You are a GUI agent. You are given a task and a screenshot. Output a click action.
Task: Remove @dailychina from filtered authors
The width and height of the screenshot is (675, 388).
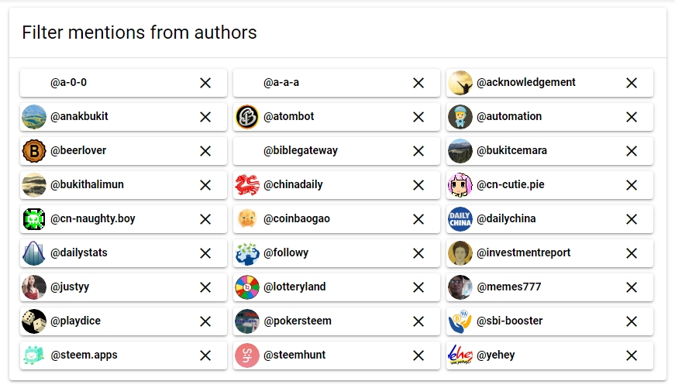pos(632,219)
